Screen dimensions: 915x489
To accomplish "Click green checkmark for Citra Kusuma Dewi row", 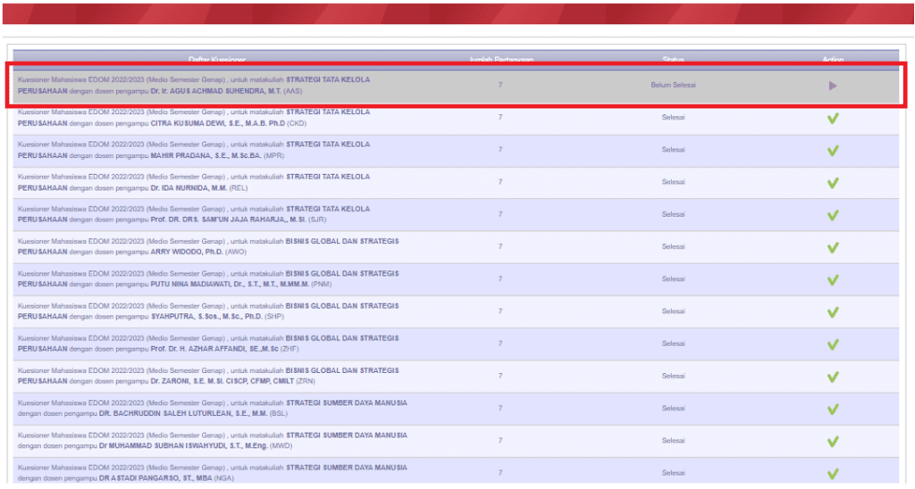I will 833,119.
